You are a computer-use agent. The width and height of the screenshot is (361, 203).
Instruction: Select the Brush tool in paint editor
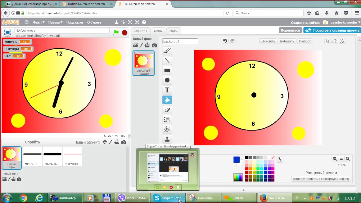[167, 51]
